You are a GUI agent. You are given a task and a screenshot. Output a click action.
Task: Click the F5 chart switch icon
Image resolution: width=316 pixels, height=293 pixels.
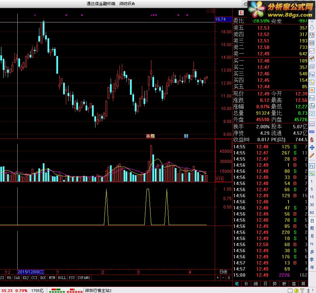[312, 166]
